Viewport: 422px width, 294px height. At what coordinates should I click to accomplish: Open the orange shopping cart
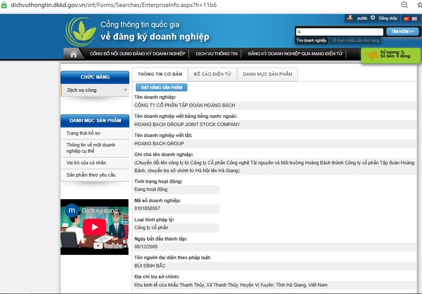click(x=371, y=56)
